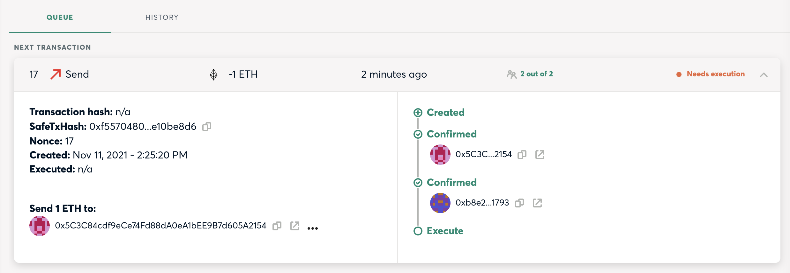Switch to the History tab
This screenshot has width=790, height=273.
click(162, 17)
